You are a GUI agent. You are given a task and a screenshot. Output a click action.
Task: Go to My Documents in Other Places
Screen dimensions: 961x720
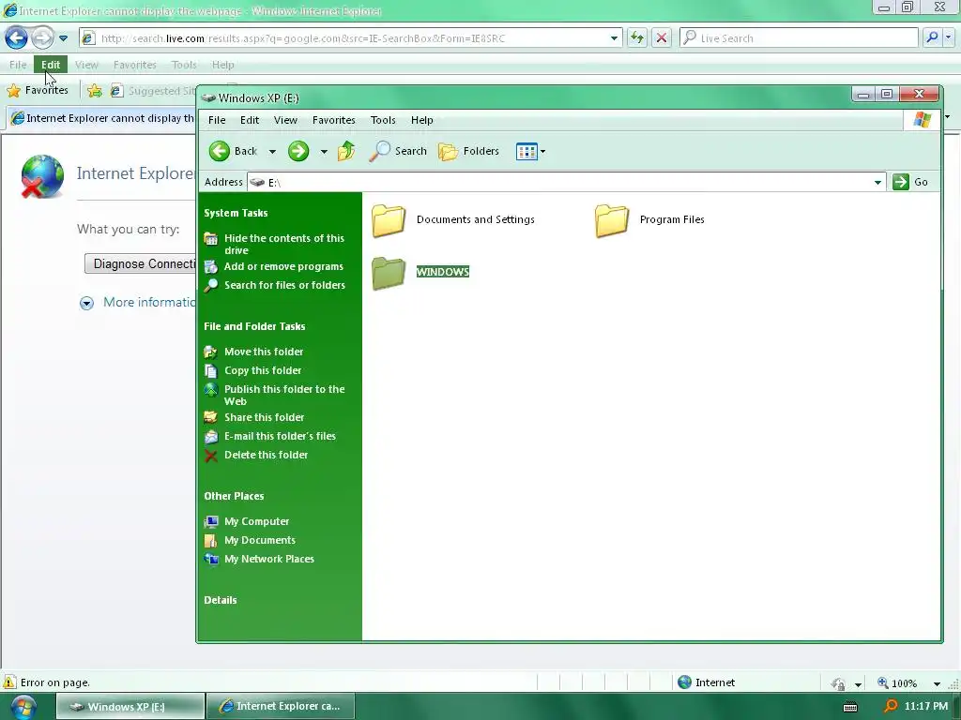pos(260,540)
